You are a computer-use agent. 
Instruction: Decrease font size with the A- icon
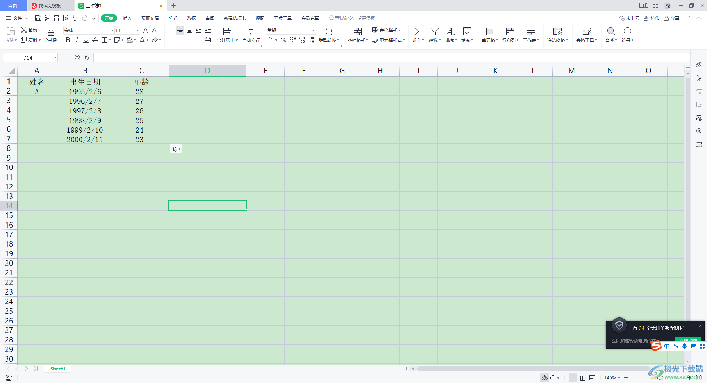[x=155, y=30]
